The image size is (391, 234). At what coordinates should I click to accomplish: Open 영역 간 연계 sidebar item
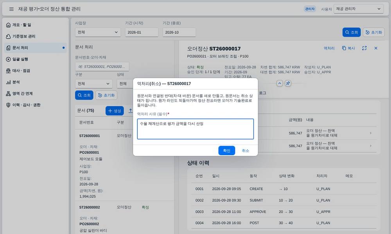[36, 94]
